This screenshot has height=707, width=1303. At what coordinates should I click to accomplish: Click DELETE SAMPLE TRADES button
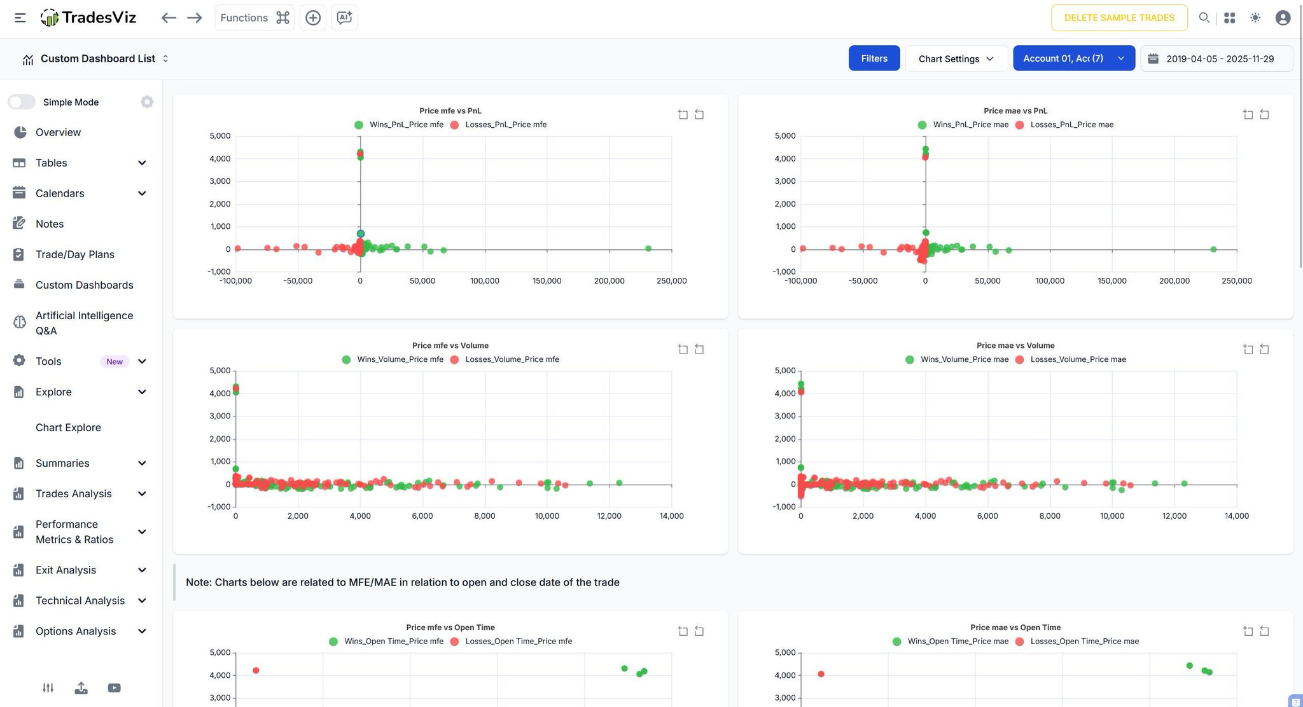pyautogui.click(x=1118, y=18)
